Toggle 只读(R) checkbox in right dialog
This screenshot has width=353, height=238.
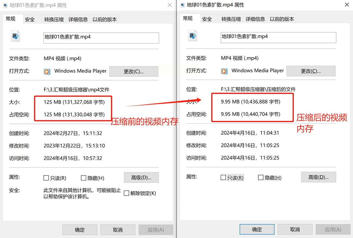point(223,178)
